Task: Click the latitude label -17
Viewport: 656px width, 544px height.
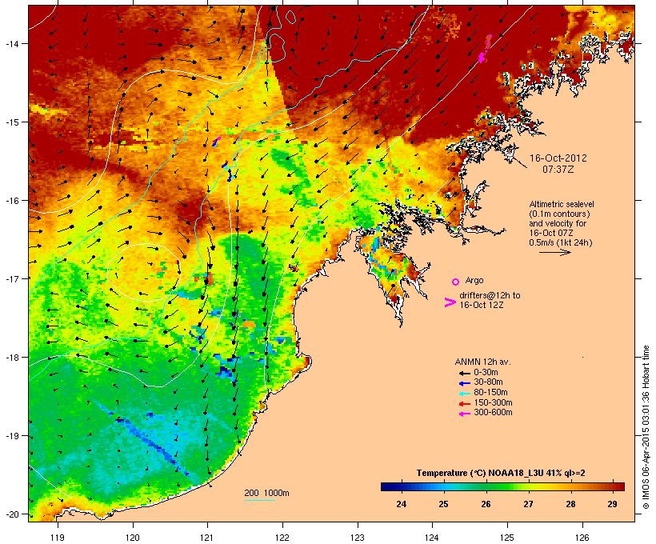Action: [11, 278]
